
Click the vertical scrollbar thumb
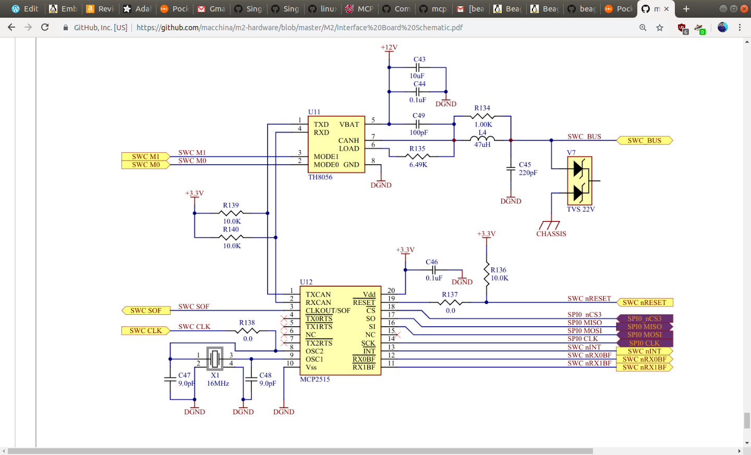tap(747, 420)
